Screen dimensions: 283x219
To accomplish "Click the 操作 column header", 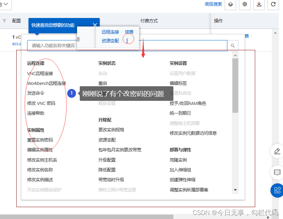I will pyautogui.click(x=218, y=21).
